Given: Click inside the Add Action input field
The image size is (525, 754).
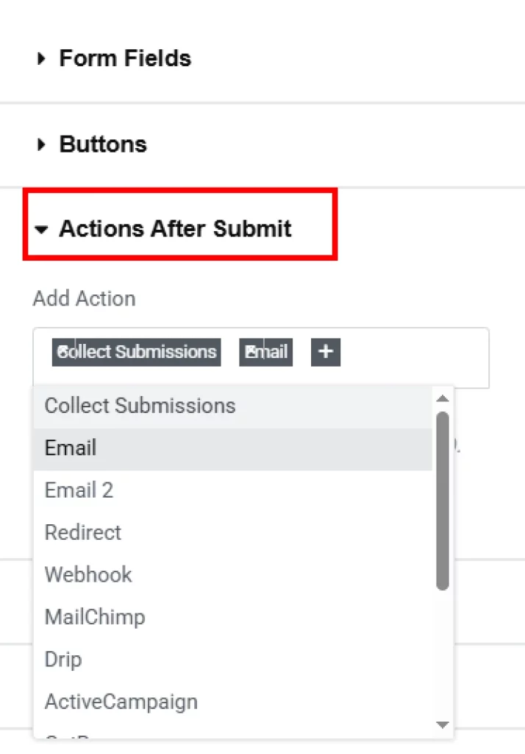Looking at the screenshot, I should click(404, 357).
